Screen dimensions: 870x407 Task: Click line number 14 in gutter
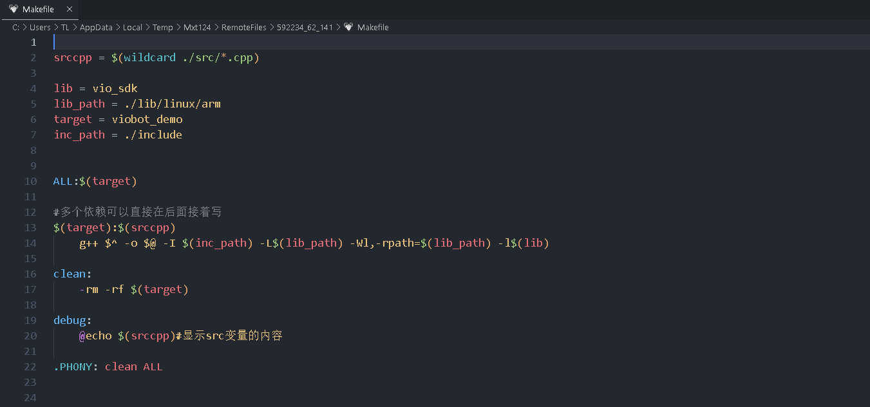[x=30, y=243]
